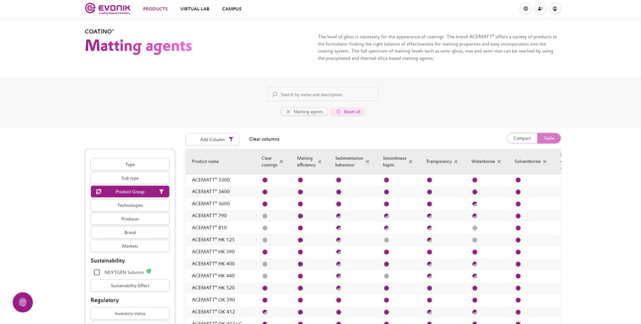Remove the Sedimentation behaviour column
Viewport: 641px width, 324px height.
point(368,162)
